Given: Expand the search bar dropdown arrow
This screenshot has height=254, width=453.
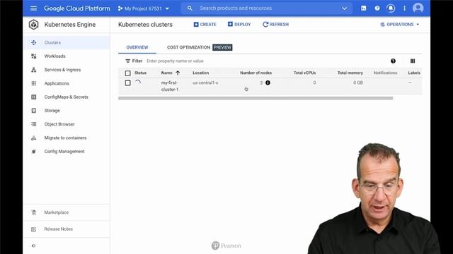Looking at the screenshot, I should click(x=344, y=8).
